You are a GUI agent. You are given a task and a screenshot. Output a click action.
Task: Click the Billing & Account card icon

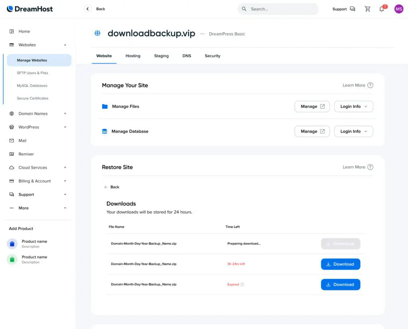[x=12, y=181]
